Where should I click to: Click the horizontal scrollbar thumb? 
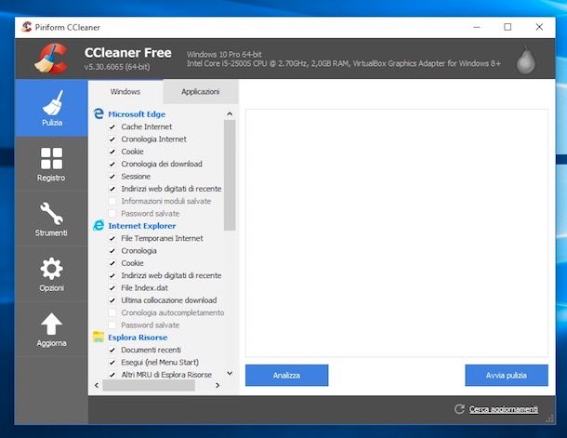[x=149, y=386]
